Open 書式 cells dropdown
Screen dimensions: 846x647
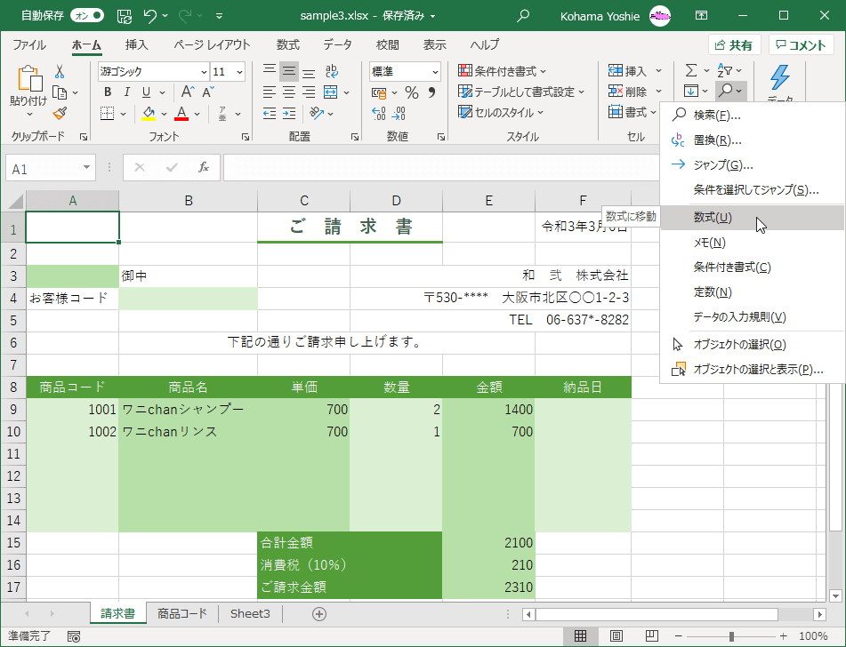pyautogui.click(x=632, y=112)
